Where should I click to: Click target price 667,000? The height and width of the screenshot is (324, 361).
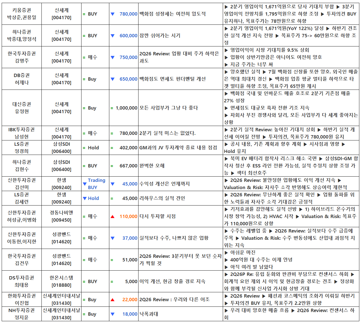pyautogui.click(x=128, y=166)
